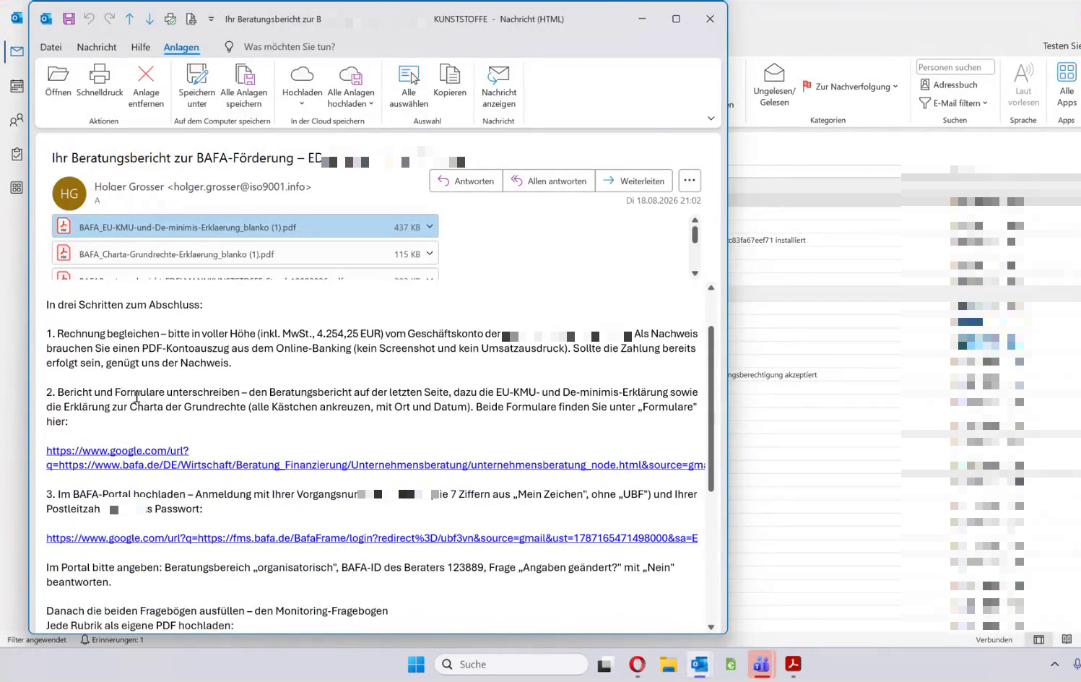The height and width of the screenshot is (682, 1081).
Task: Click the message body scroll down arrow
Action: coord(711,627)
